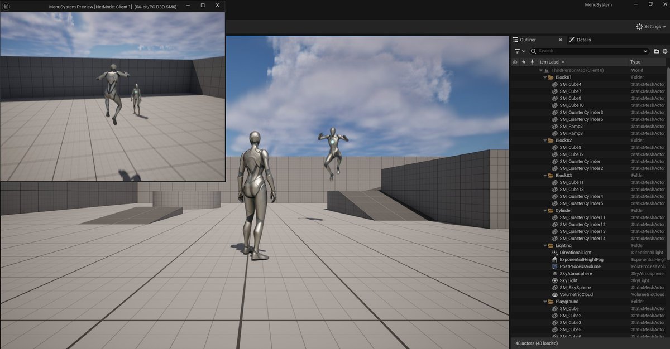Expand the saved searches chevron in search box

[645, 51]
